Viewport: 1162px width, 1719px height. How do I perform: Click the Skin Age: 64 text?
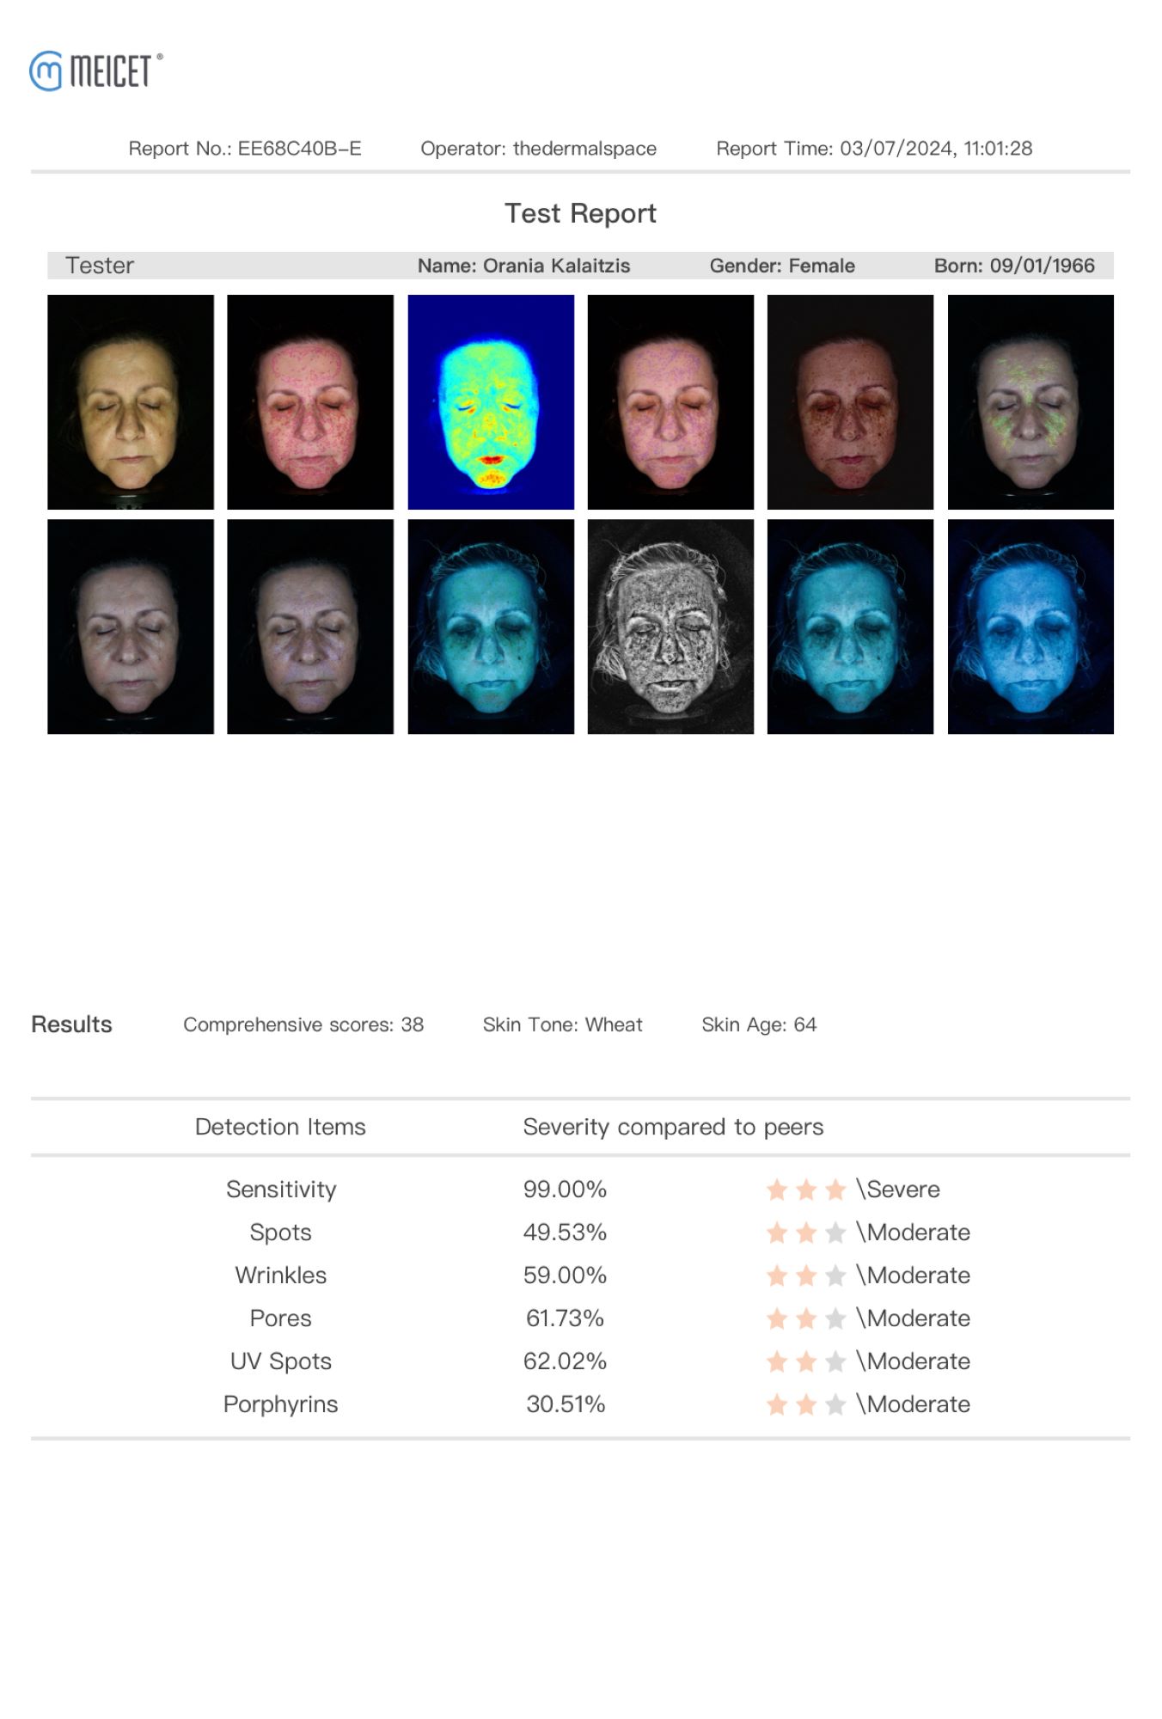point(759,1025)
